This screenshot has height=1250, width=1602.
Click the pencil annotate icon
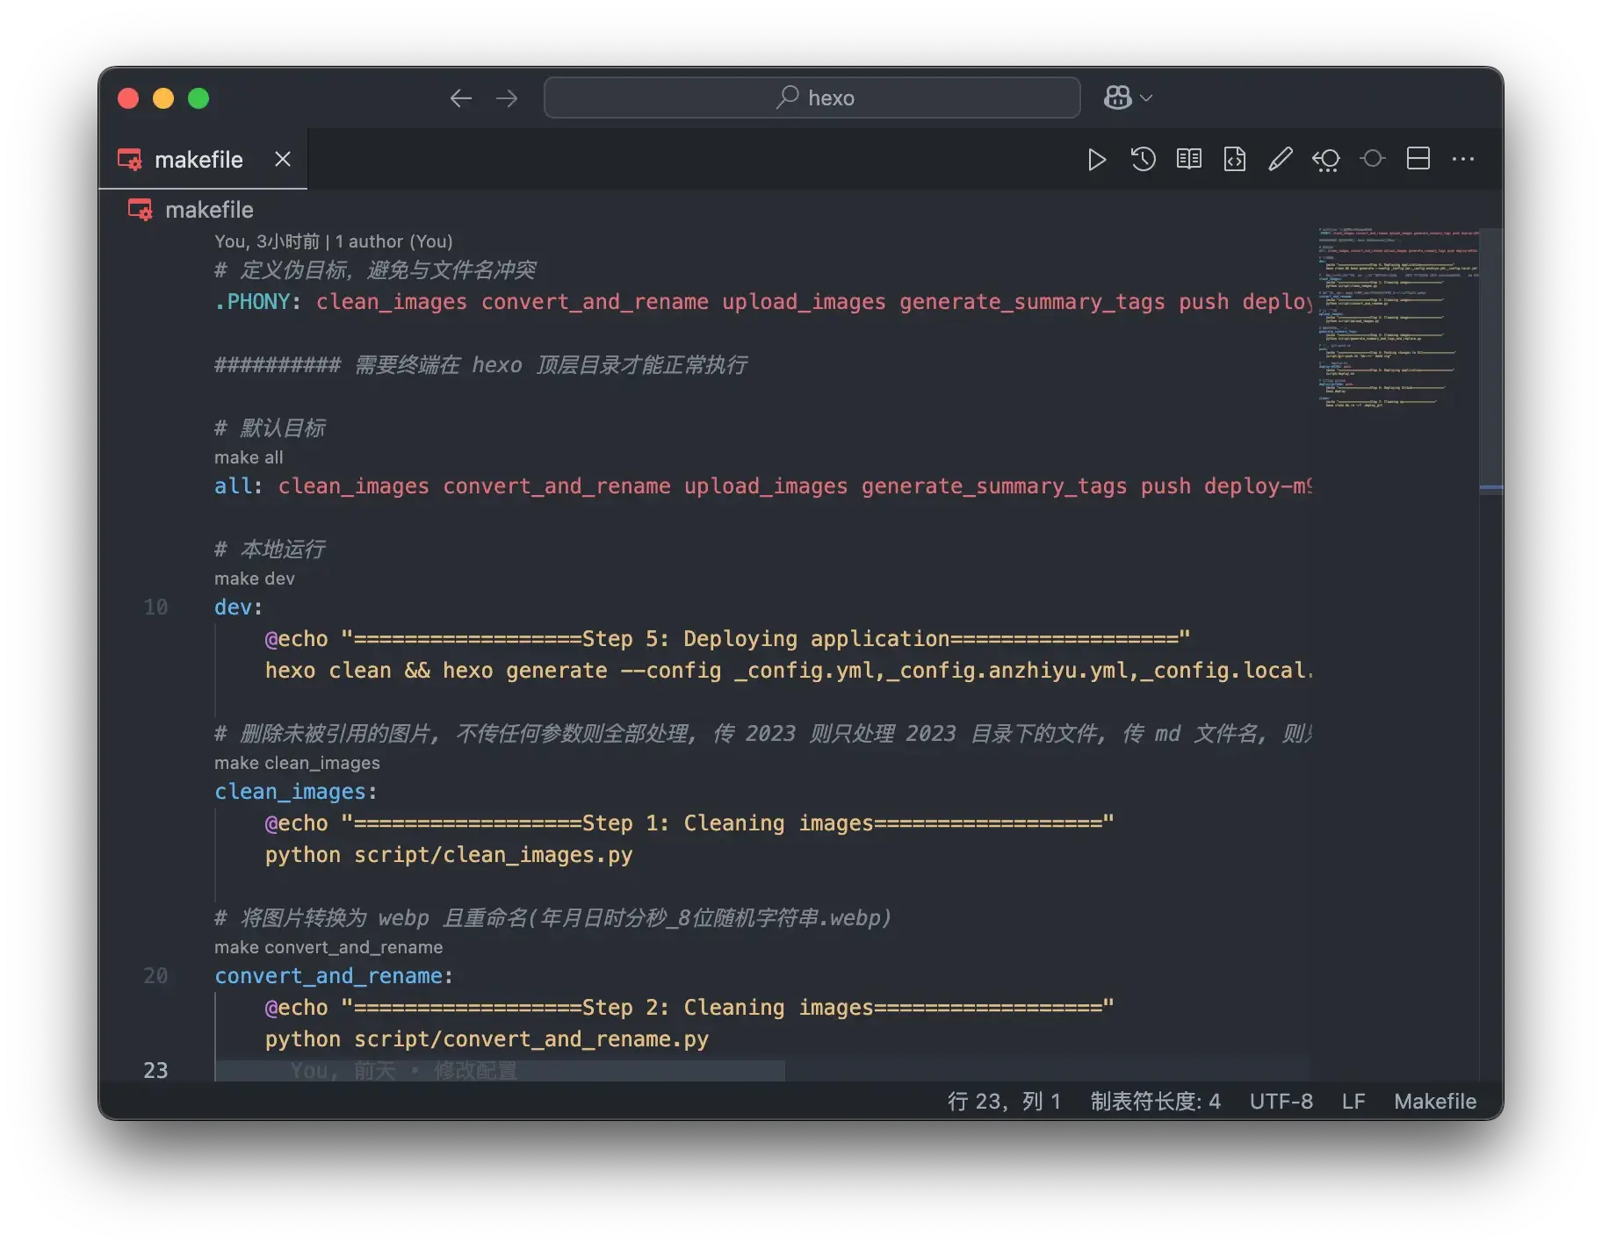(x=1280, y=159)
